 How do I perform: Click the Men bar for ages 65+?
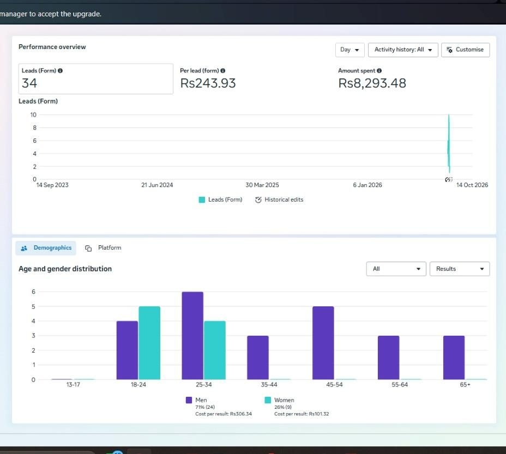click(454, 358)
